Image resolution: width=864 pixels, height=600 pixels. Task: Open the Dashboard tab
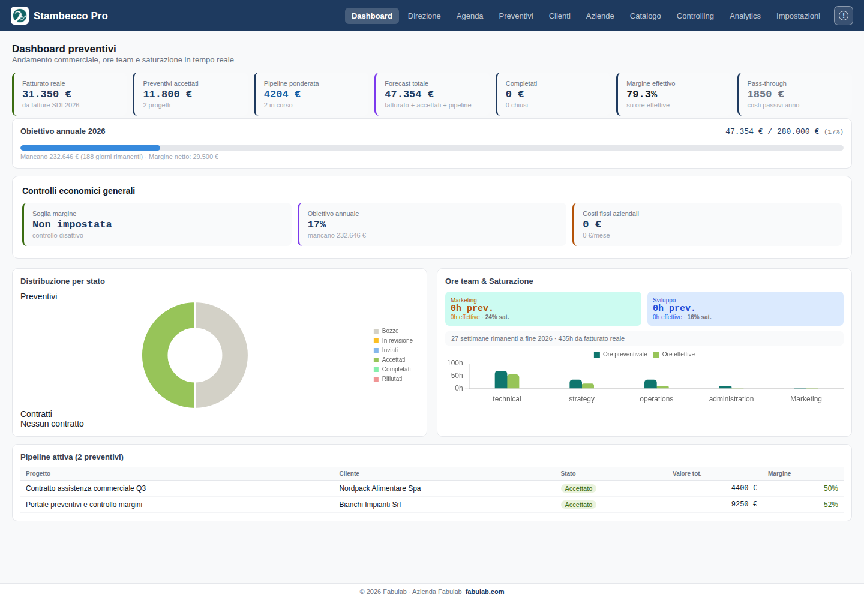(x=372, y=16)
